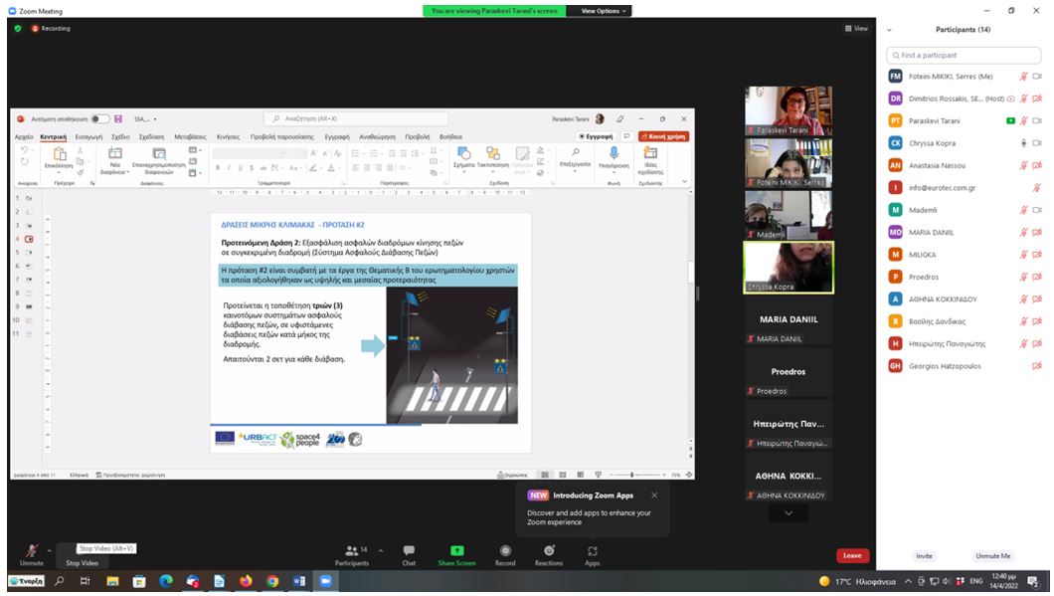Screen dimensions: 1054x596
Task: Click the Editing (Επεξεργασία) search icon
Action: (x=576, y=153)
